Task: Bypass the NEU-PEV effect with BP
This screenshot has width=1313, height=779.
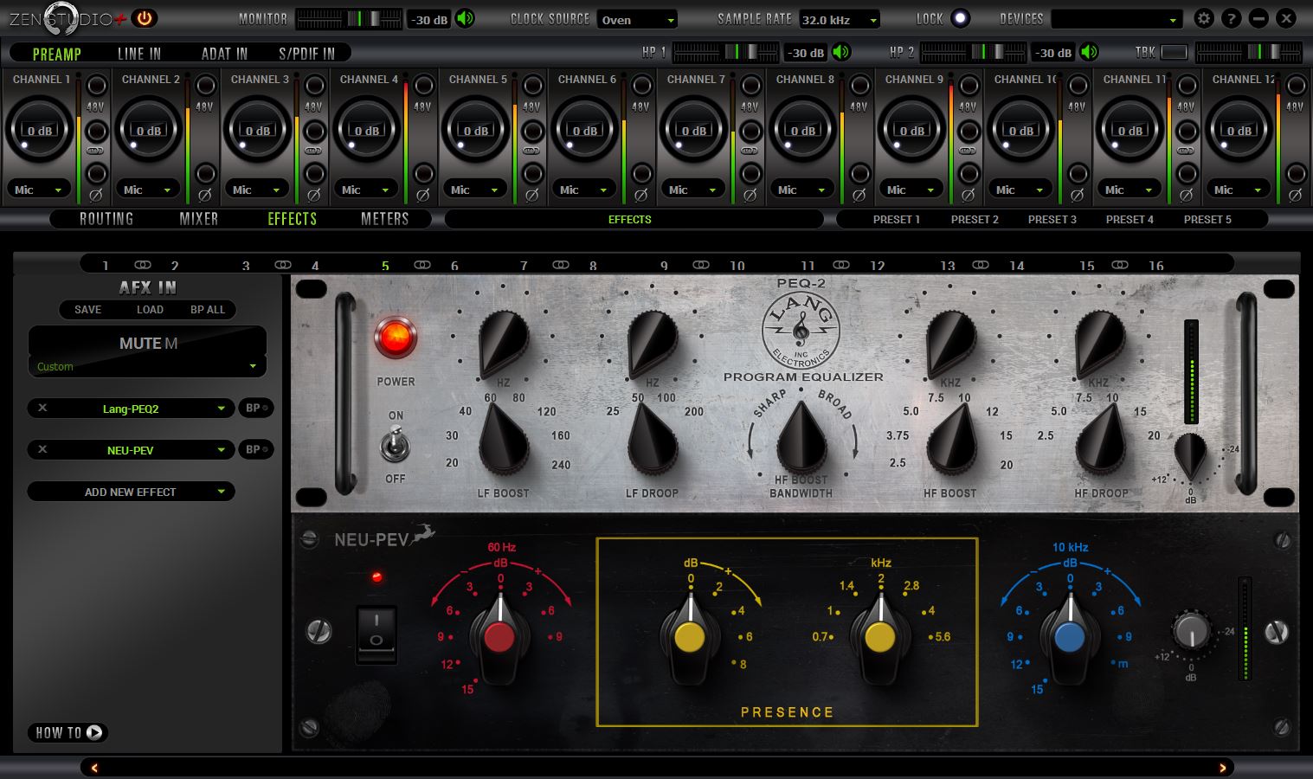Action: pos(255,449)
